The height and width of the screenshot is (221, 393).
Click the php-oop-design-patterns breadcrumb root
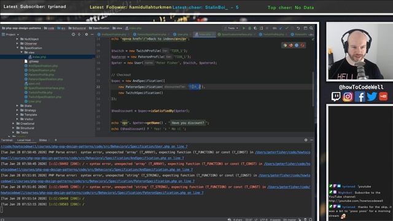click(21, 28)
